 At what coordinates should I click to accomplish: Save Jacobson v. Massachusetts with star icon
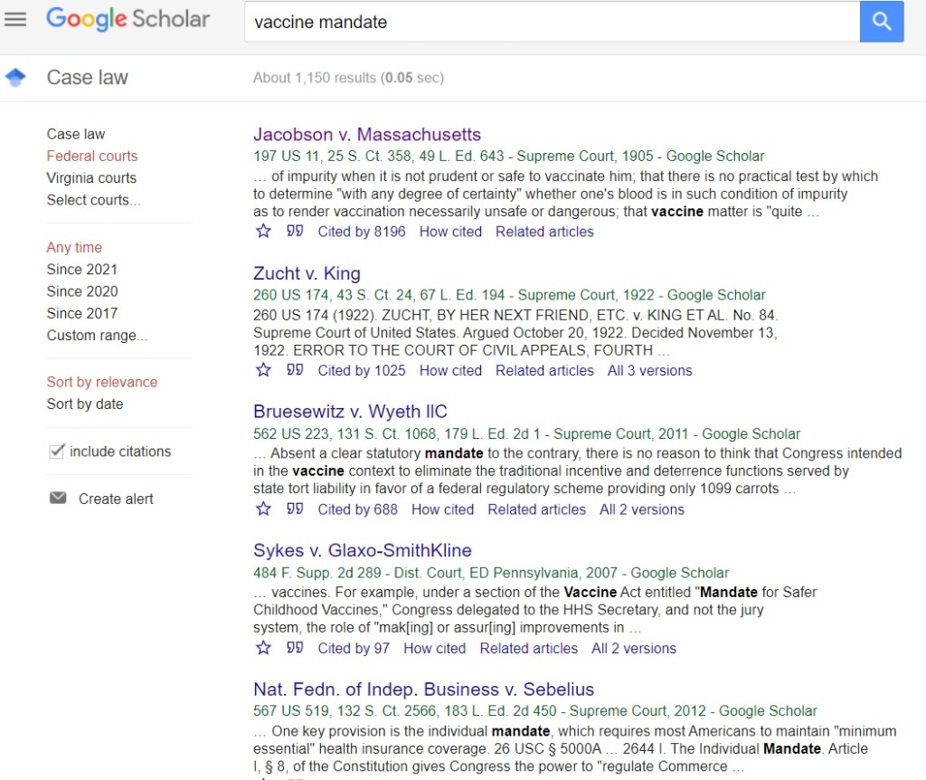263,232
